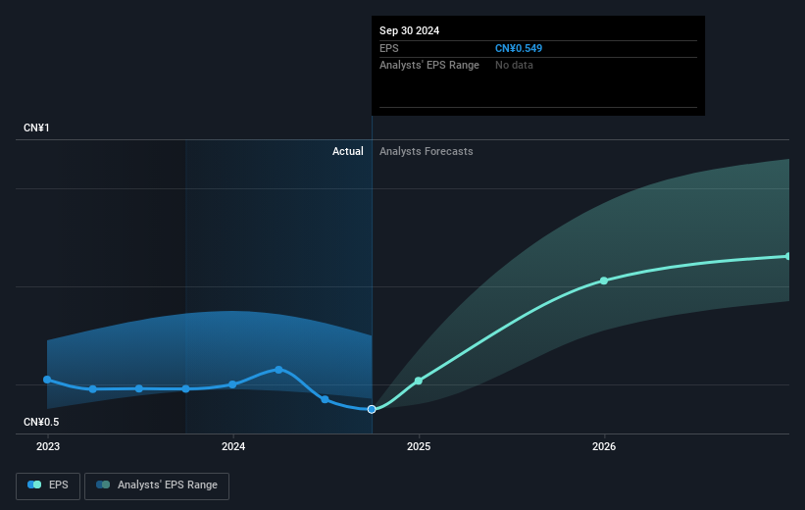Select the 2026 forecast EPS data point

604,280
